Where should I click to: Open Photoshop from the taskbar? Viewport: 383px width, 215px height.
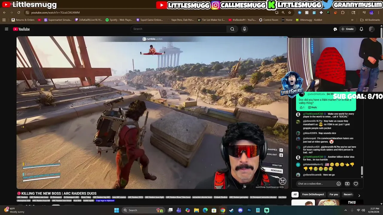[249, 210]
